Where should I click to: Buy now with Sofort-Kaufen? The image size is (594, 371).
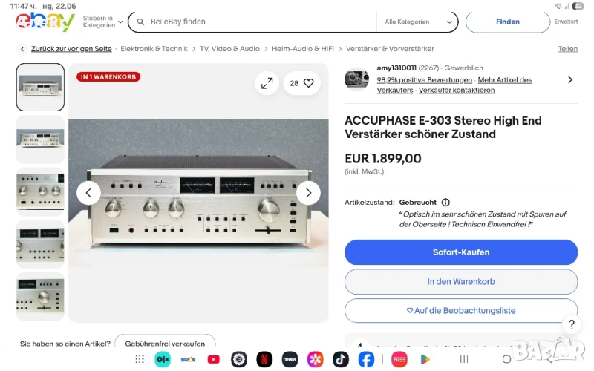tap(461, 252)
